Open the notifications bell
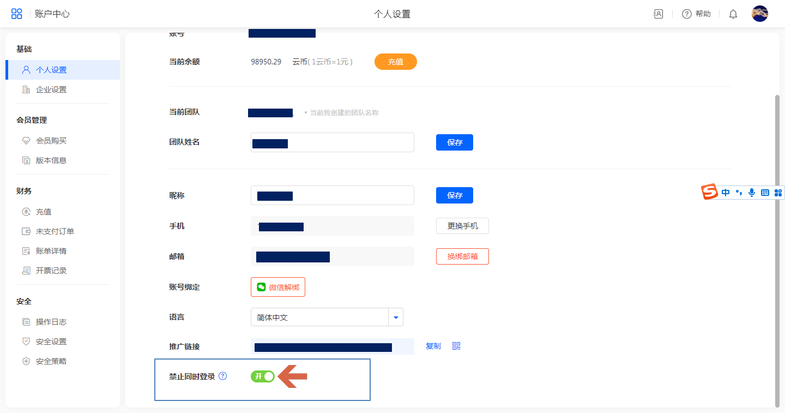The width and height of the screenshot is (785, 413). point(733,14)
